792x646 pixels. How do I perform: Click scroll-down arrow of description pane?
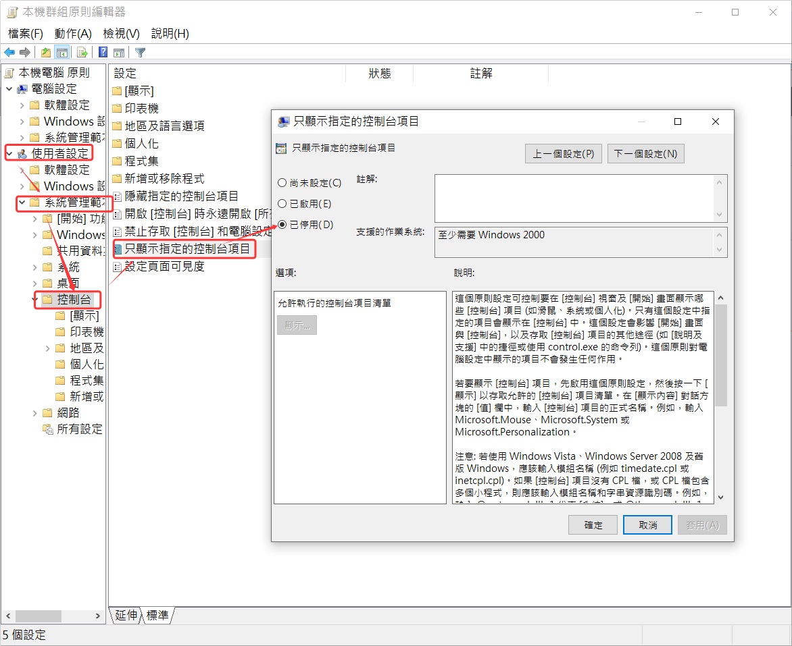(x=721, y=497)
